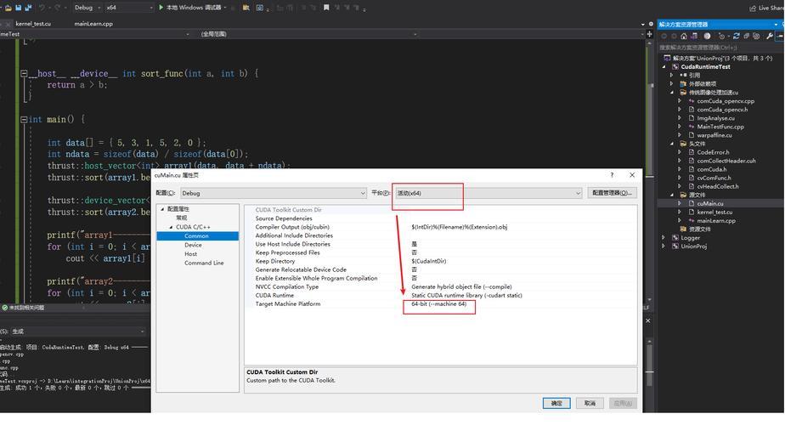Open the debugger target dropdown arrow
This screenshot has height=425, width=785.
pyautogui.click(x=225, y=8)
